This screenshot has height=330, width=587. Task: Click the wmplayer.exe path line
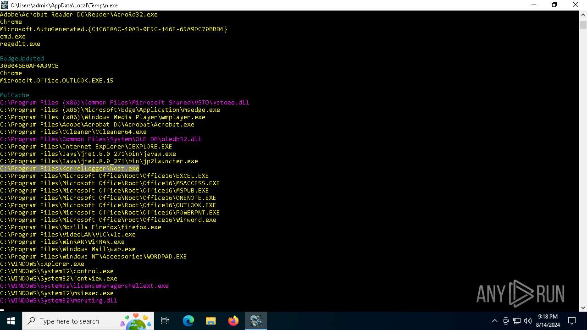[x=103, y=117]
